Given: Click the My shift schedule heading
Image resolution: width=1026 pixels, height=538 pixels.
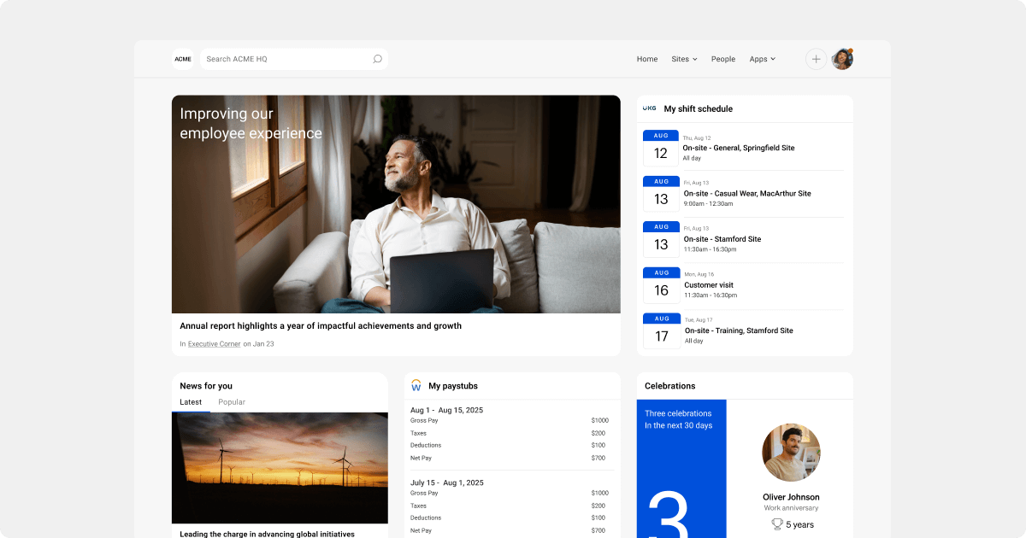Looking at the screenshot, I should (699, 108).
